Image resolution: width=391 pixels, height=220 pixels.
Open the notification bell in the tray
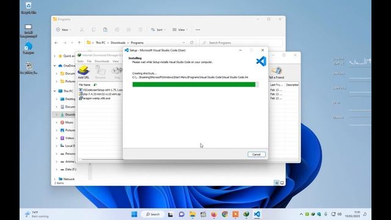(365, 215)
